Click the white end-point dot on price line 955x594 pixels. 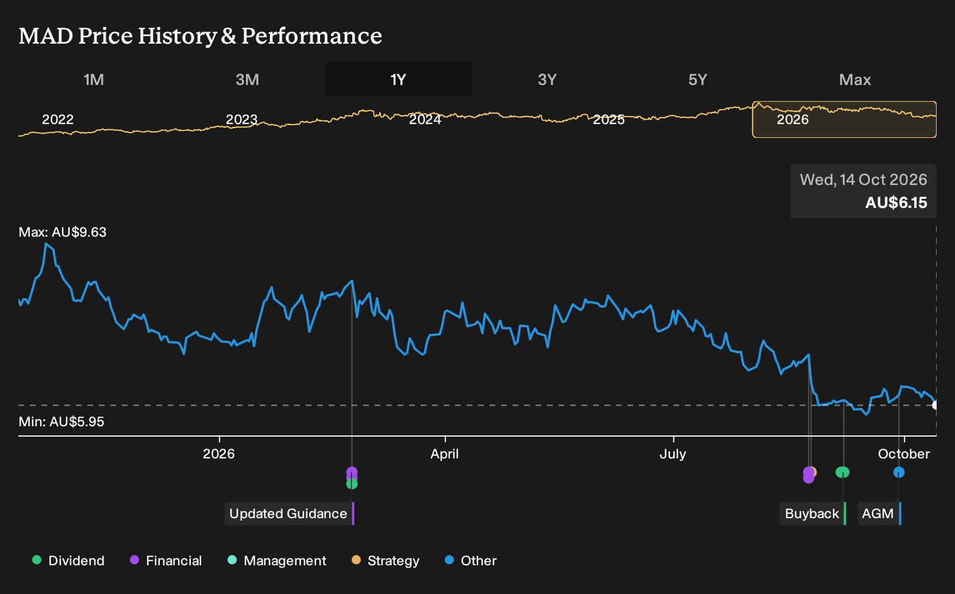click(x=935, y=405)
